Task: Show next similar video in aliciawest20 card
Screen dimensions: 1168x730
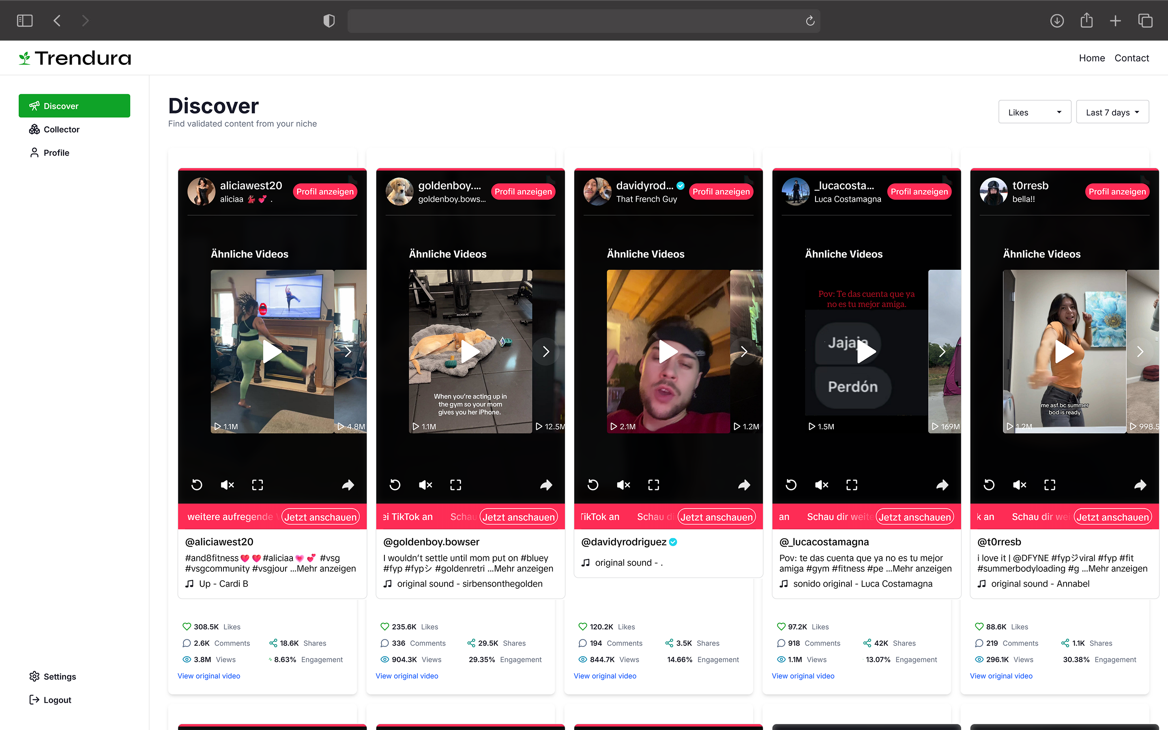Action: pyautogui.click(x=348, y=352)
